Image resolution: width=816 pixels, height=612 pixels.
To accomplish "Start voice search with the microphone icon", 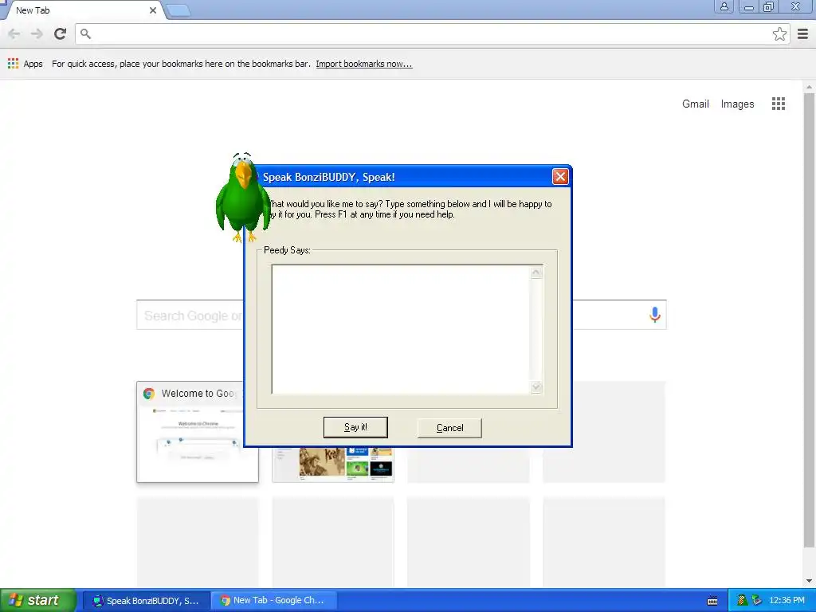I will pos(655,314).
